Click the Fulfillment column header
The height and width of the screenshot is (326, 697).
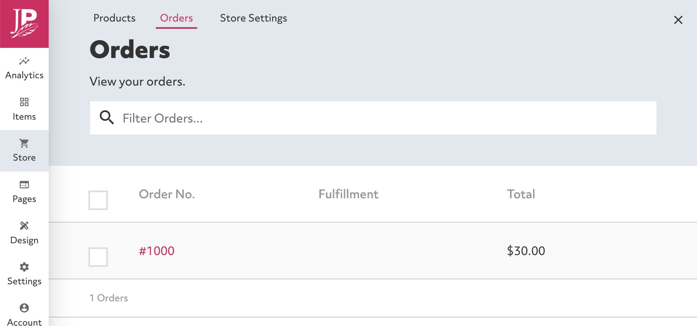click(x=348, y=194)
